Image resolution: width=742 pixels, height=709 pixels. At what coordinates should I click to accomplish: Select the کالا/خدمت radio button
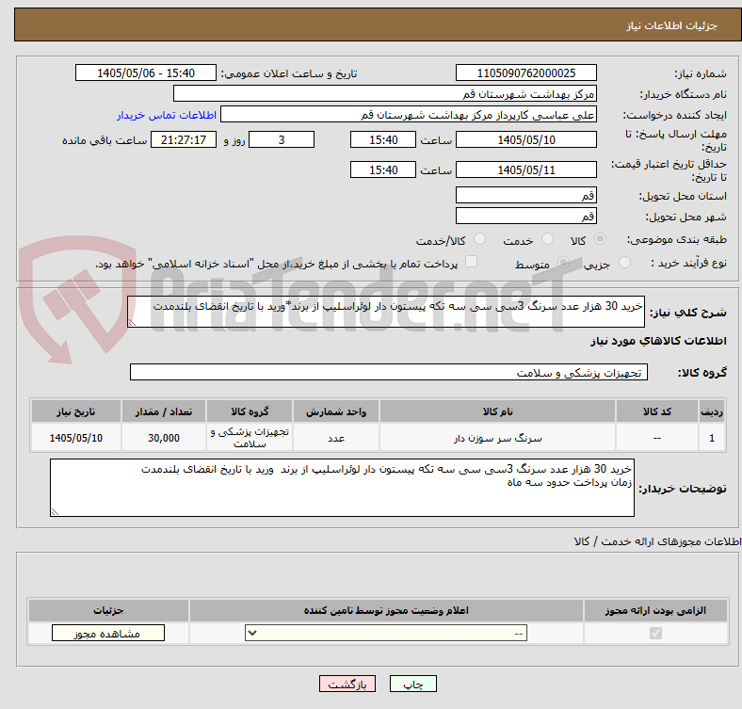tap(480, 239)
